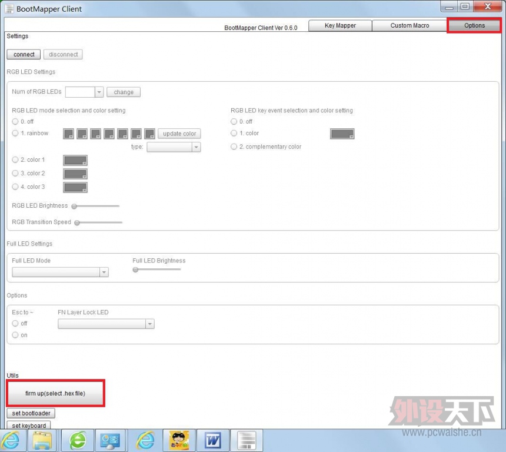
Task: Open the 'color 1' color swatch picker
Action: (75, 160)
